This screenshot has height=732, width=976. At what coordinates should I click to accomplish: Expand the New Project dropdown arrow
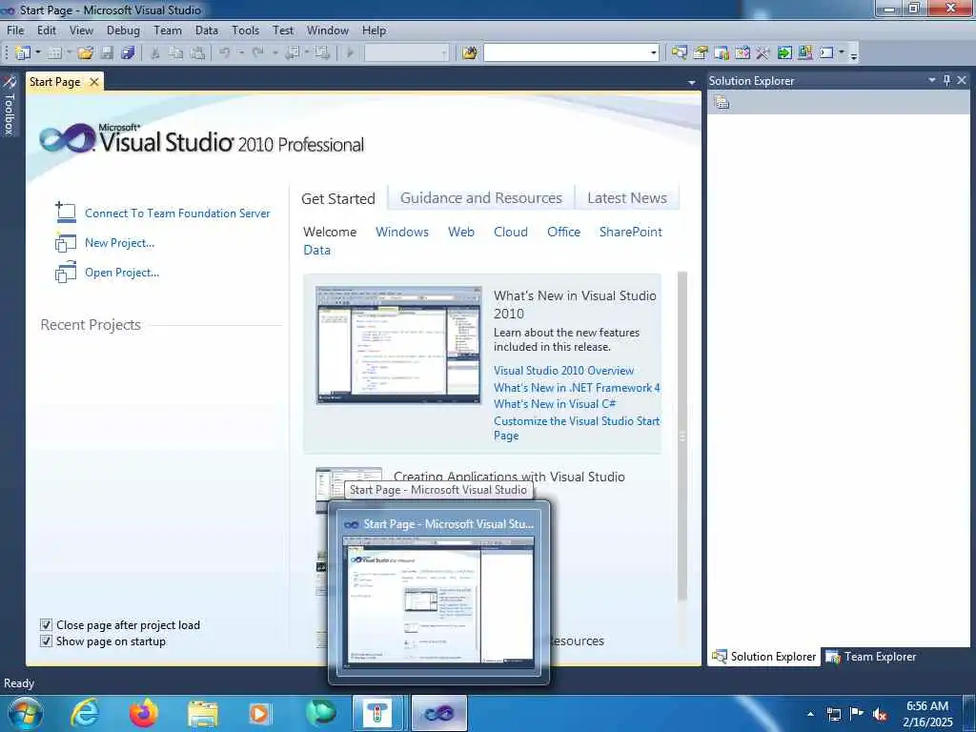pyautogui.click(x=37, y=53)
